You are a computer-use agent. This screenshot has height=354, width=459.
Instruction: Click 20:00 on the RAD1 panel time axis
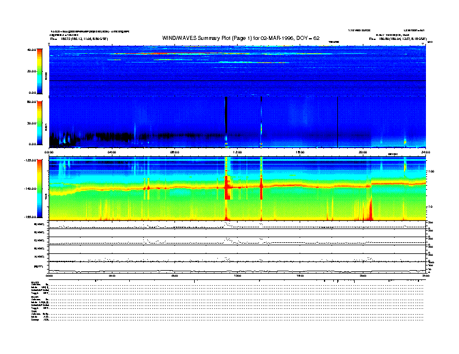(363, 152)
